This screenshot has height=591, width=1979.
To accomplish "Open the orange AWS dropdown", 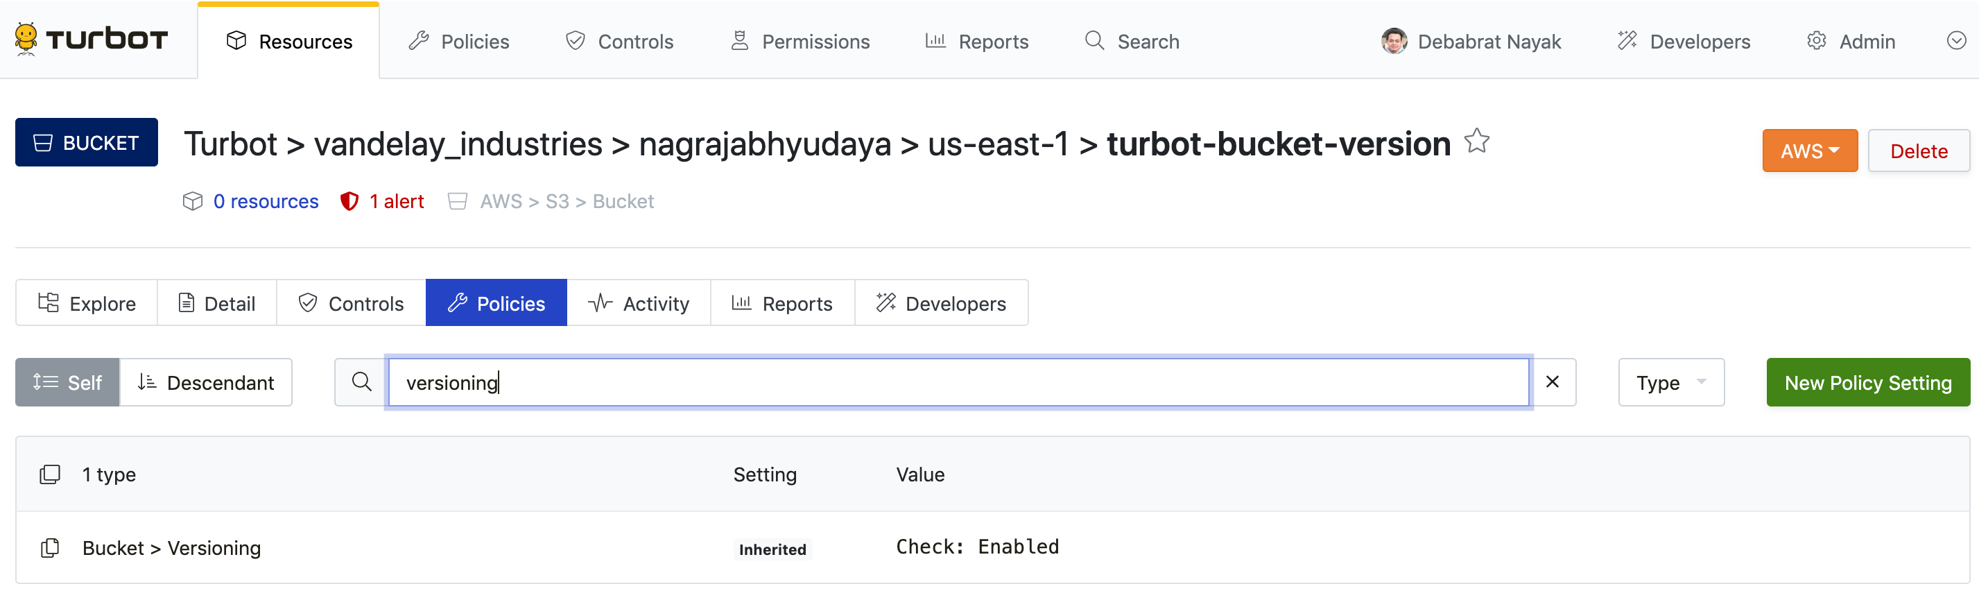I will click(1808, 151).
